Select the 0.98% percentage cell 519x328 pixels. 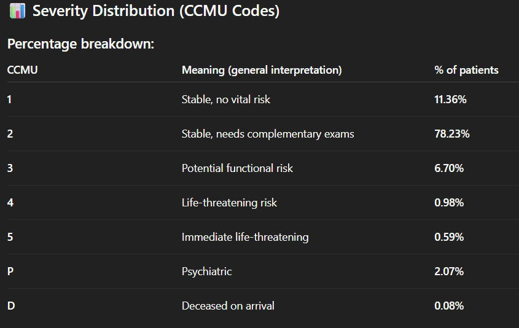pos(449,203)
